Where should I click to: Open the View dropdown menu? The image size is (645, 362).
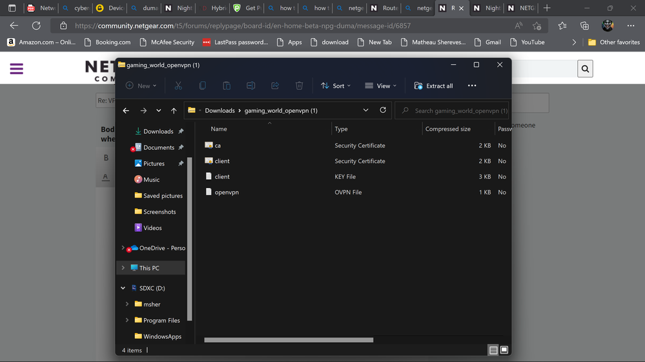click(381, 86)
